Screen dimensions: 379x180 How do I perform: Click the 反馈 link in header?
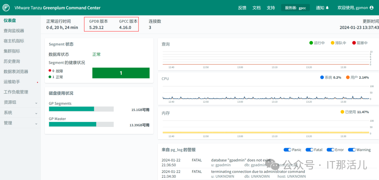point(242,8)
